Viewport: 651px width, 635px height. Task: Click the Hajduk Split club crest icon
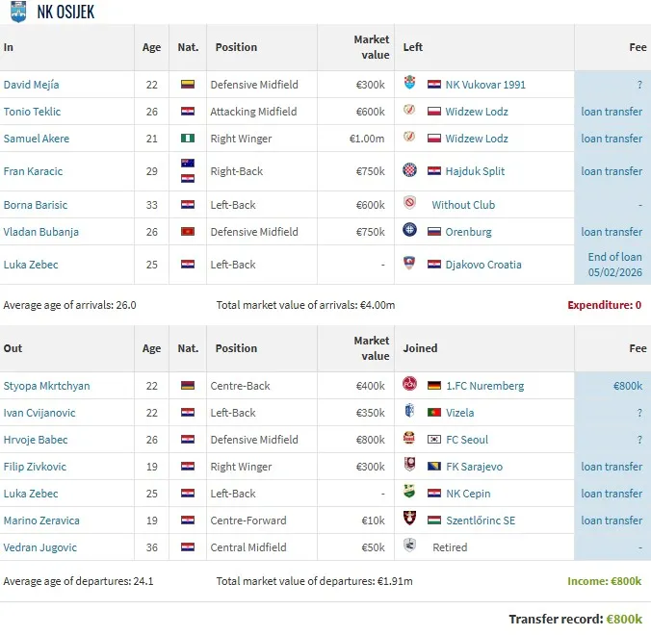[409, 171]
